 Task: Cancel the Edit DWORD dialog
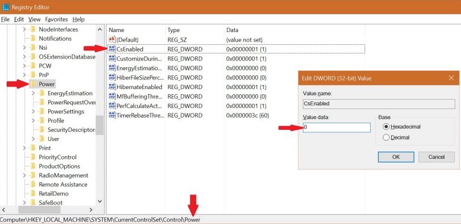[x=437, y=157]
